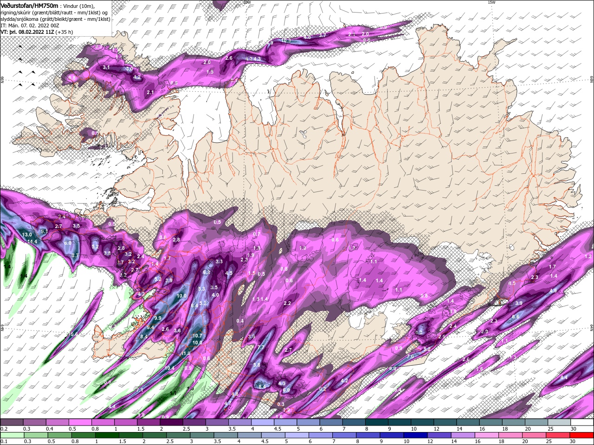
Task: Click the pure red swatch after 30
Action: tap(582, 435)
